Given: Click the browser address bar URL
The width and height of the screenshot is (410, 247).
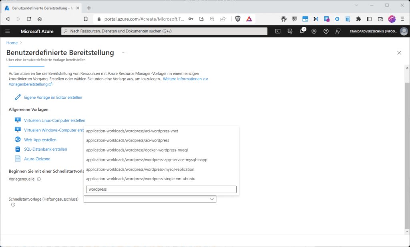Looking at the screenshot, I should click(x=144, y=19).
